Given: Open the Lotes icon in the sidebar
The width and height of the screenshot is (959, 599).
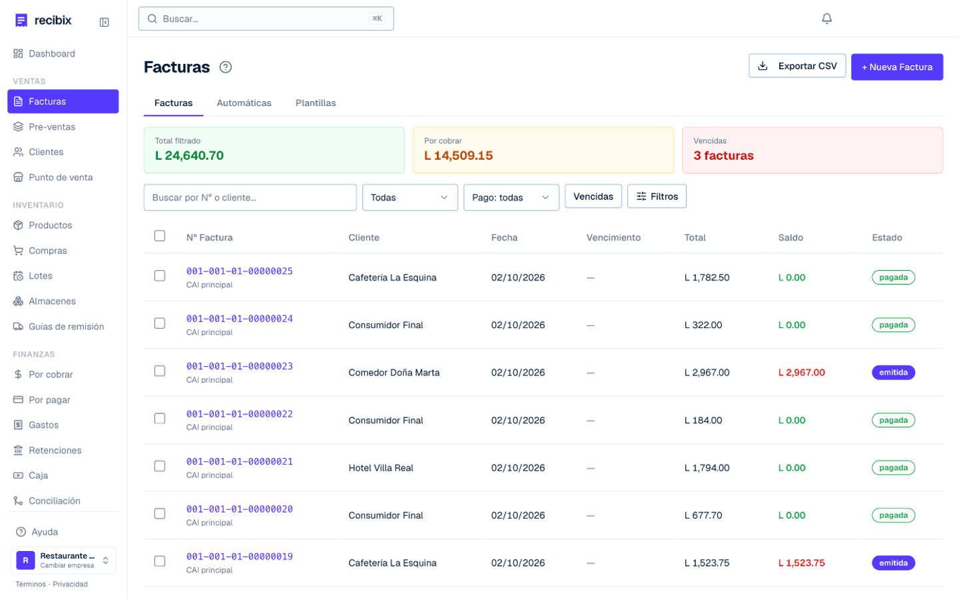Looking at the screenshot, I should (18, 276).
